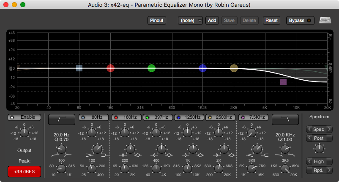The image size is (339, 182).
Task: Select the purple high-shelf square on the graph
Action: (x=283, y=82)
